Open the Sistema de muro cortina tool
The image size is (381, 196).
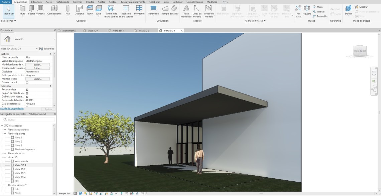(x=111, y=11)
